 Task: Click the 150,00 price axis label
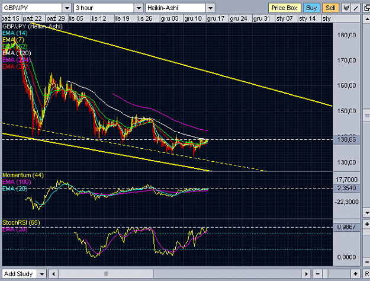click(346, 111)
